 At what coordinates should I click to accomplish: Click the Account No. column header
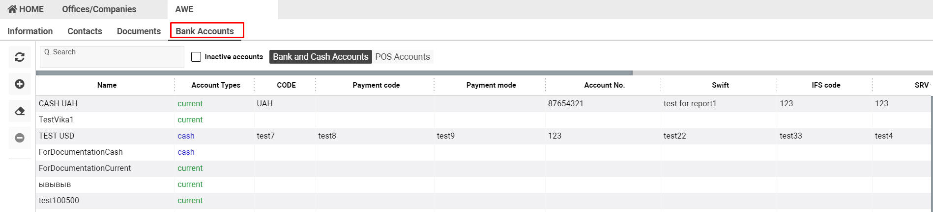pyautogui.click(x=604, y=85)
